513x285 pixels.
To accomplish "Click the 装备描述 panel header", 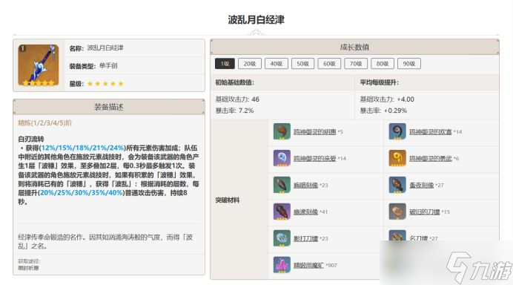I will [x=109, y=107].
